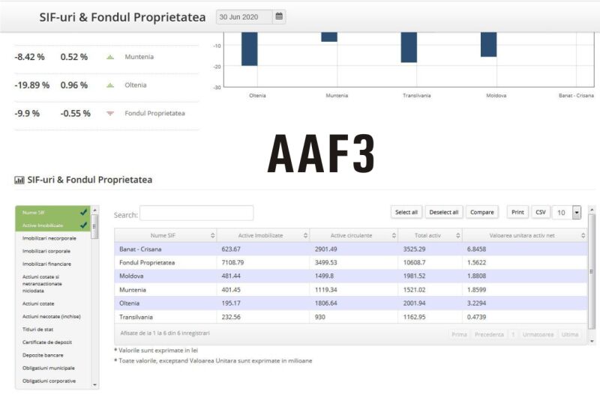Select the Fondul Proprietatea table row
This screenshot has width=600, height=394.
(x=350, y=262)
